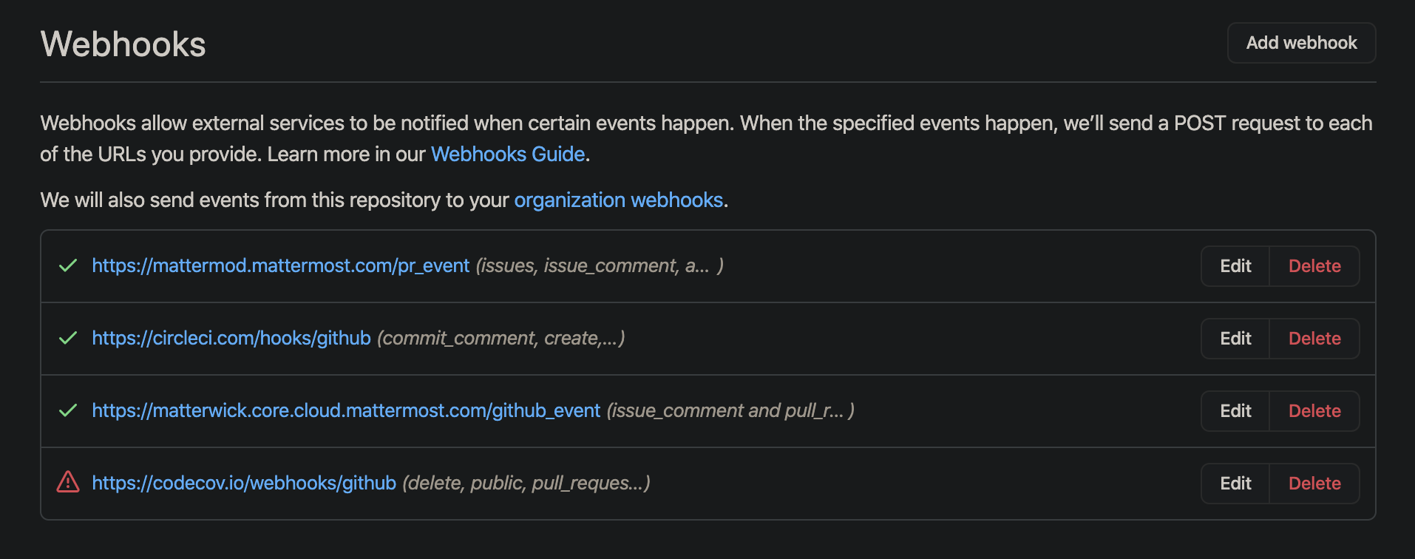1415x559 pixels.
Task: Open the codecov.io/webhooks/github webhook URL
Action: (244, 483)
